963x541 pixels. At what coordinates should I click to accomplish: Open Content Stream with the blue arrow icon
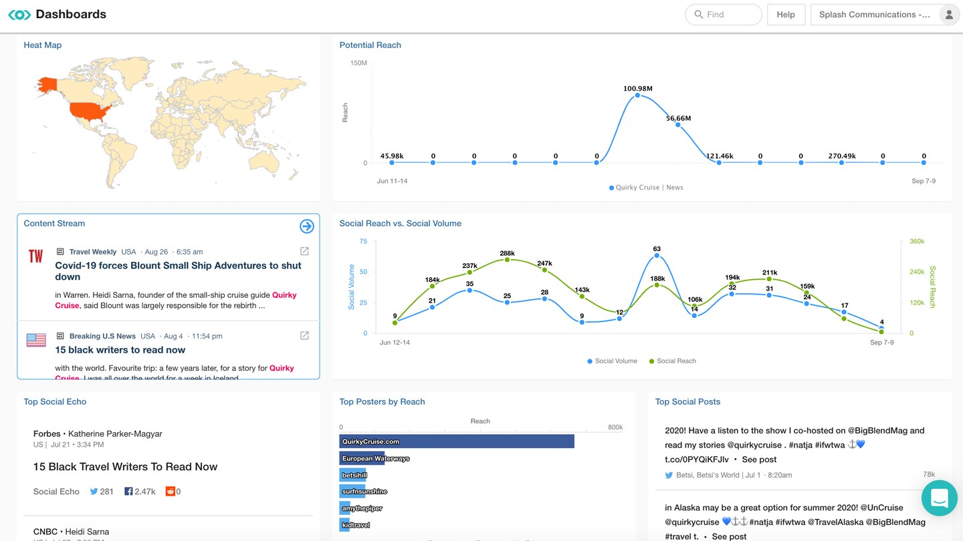pos(307,226)
